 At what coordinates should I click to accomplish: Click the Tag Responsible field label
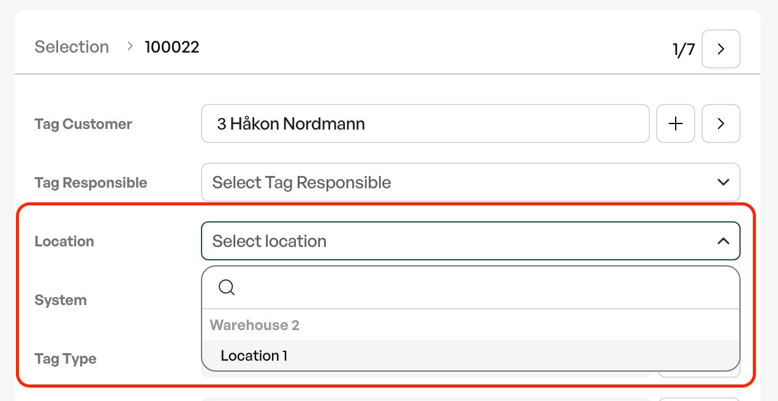[91, 183]
